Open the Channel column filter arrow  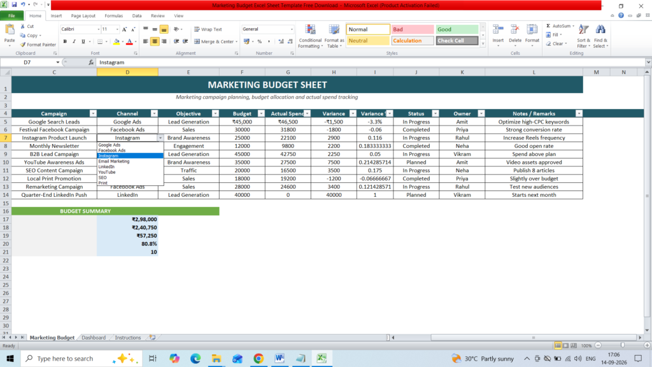[154, 113]
